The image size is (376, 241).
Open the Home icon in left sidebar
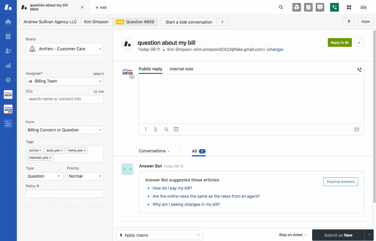pos(8,22)
